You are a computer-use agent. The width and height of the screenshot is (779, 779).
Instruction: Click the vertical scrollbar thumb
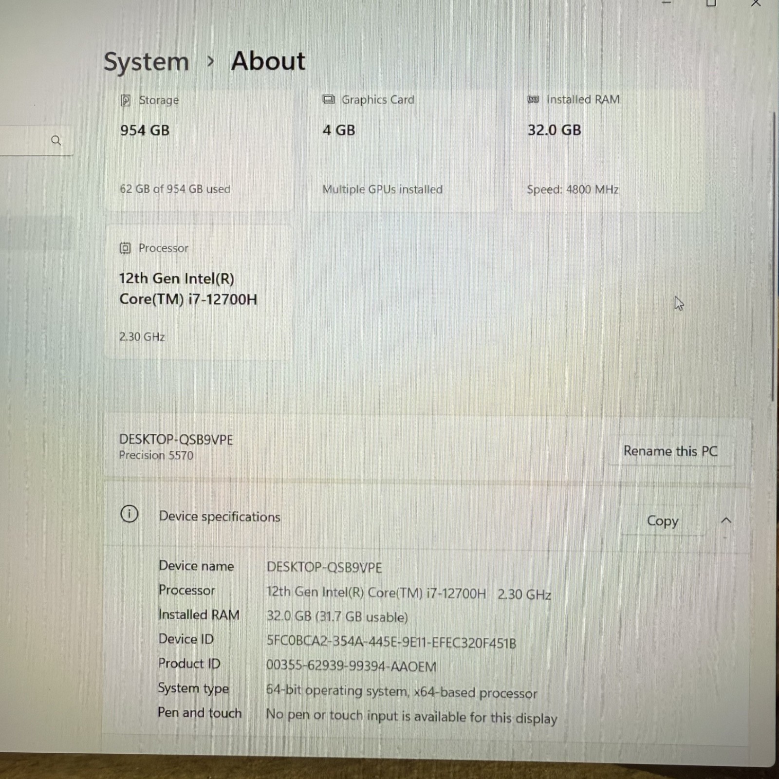pos(774,256)
